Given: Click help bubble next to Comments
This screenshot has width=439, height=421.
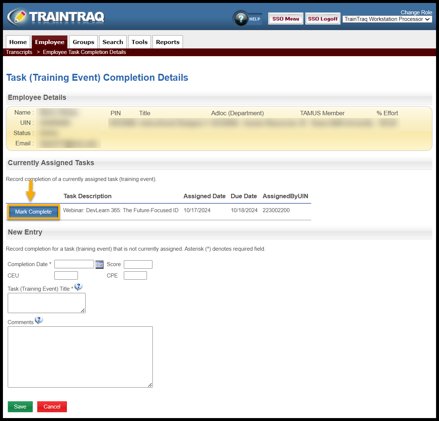Looking at the screenshot, I should [x=39, y=320].
